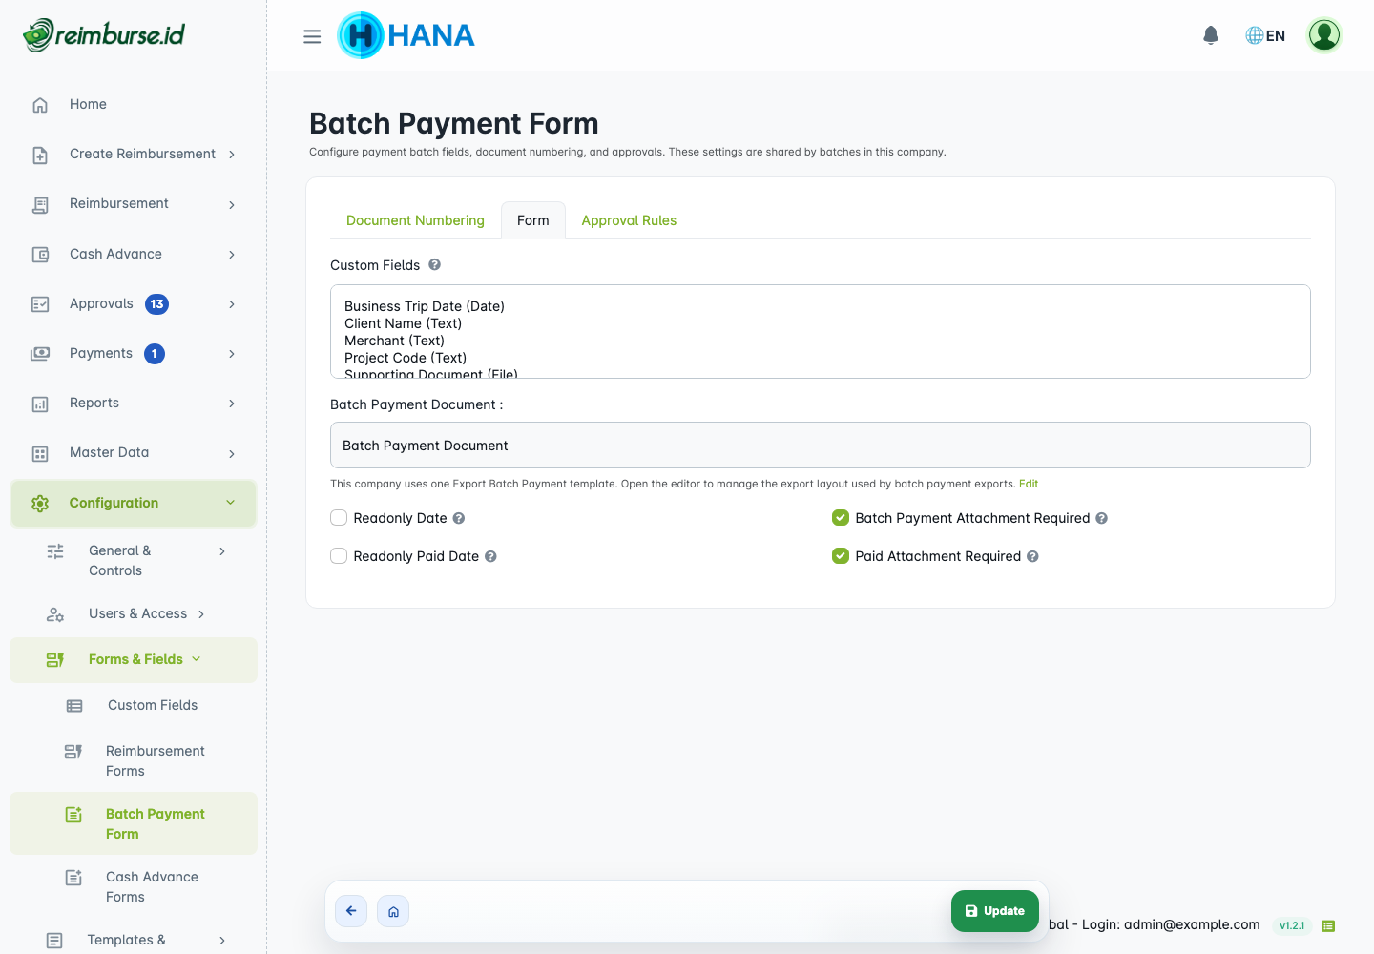The image size is (1374, 954).
Task: Collapse the Forms & Fields group
Action: click(197, 659)
